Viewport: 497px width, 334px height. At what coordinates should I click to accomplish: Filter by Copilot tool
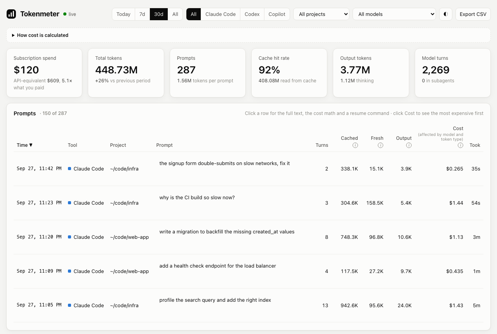(277, 14)
